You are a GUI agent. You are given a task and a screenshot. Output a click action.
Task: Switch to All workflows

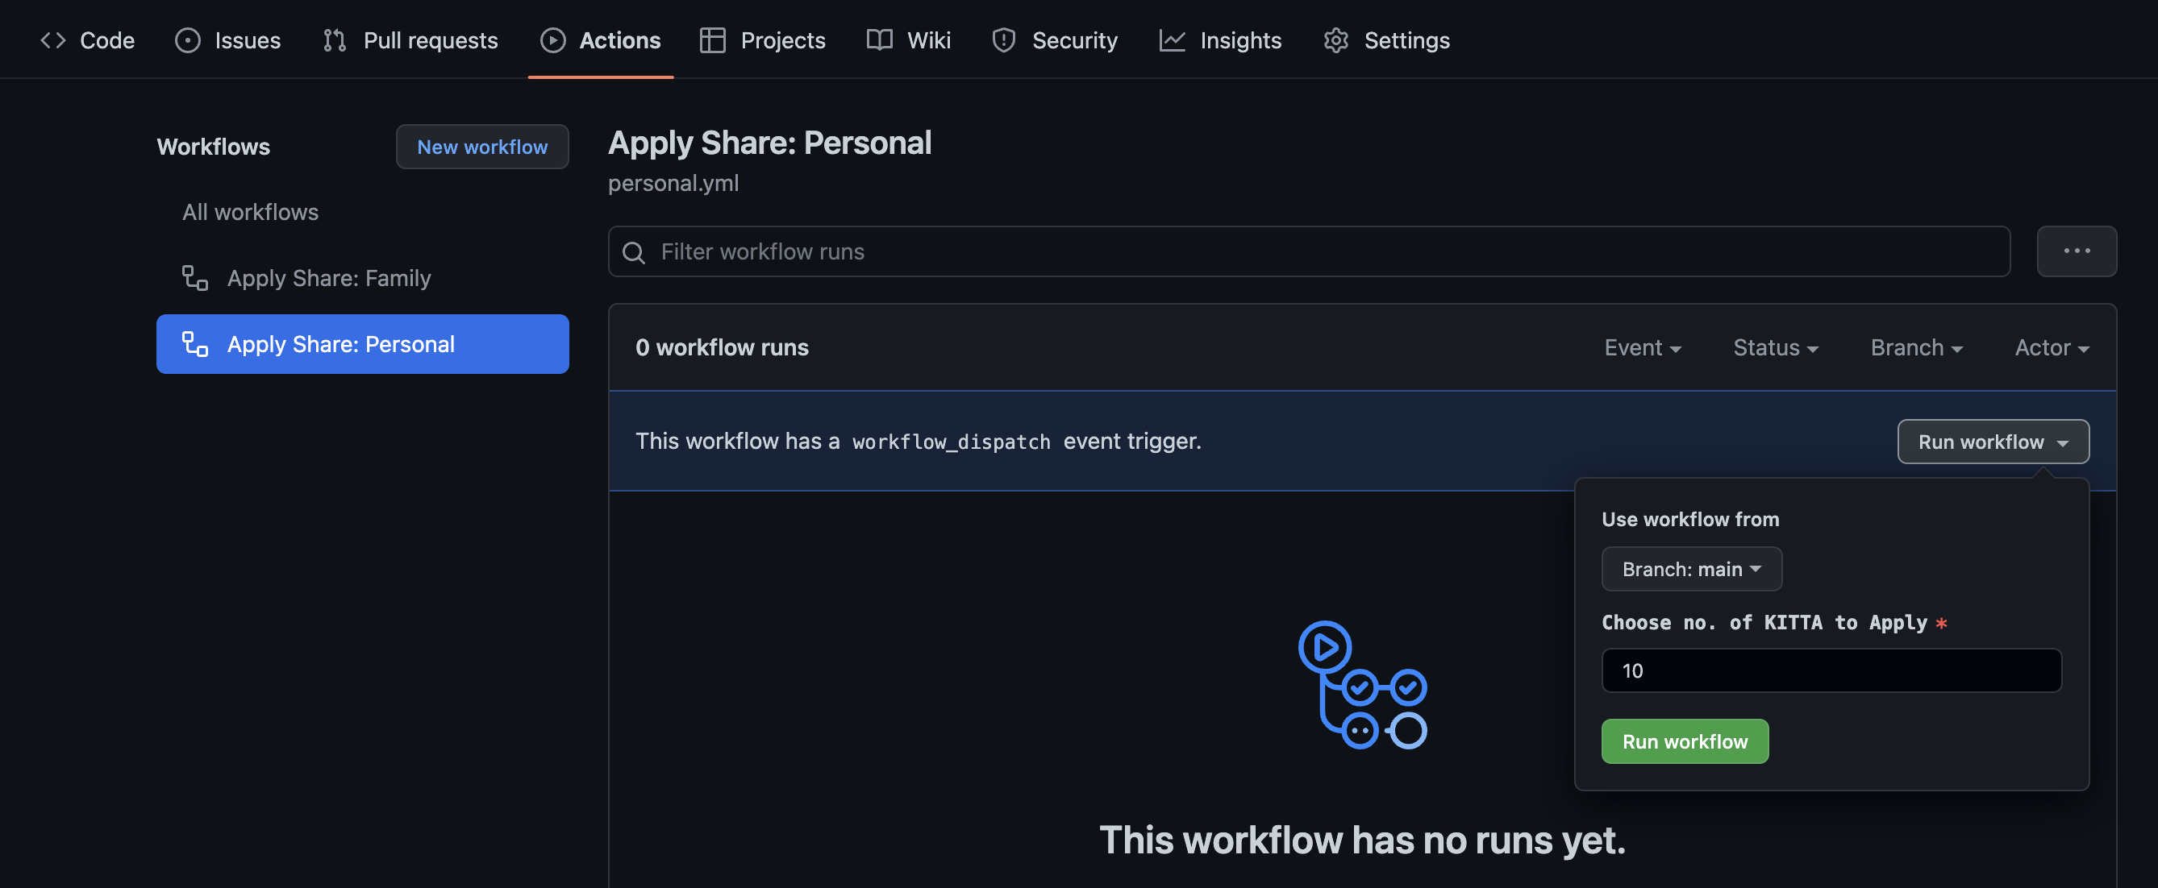click(x=250, y=212)
